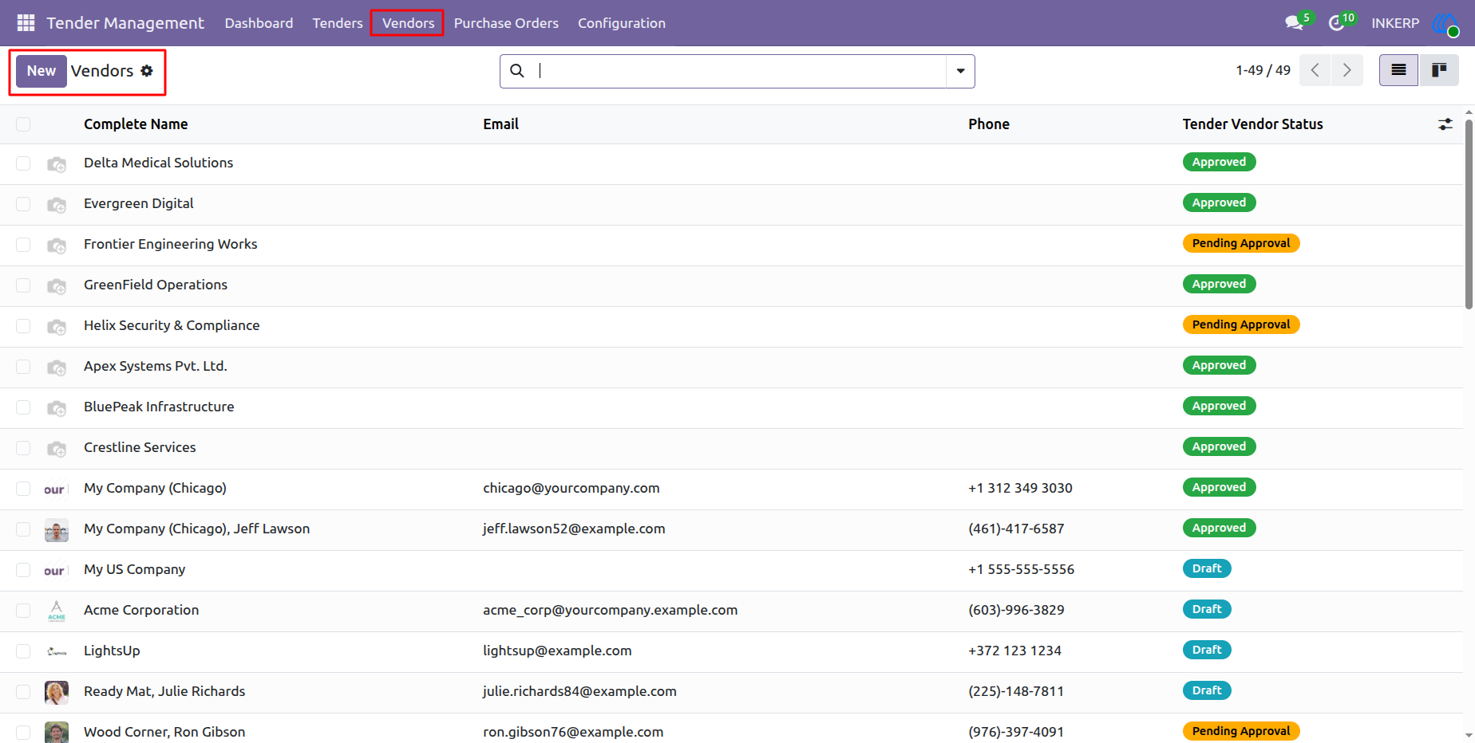Screen dimensions: 1475x743
Task: Open the Configuration menu
Action: (x=622, y=23)
